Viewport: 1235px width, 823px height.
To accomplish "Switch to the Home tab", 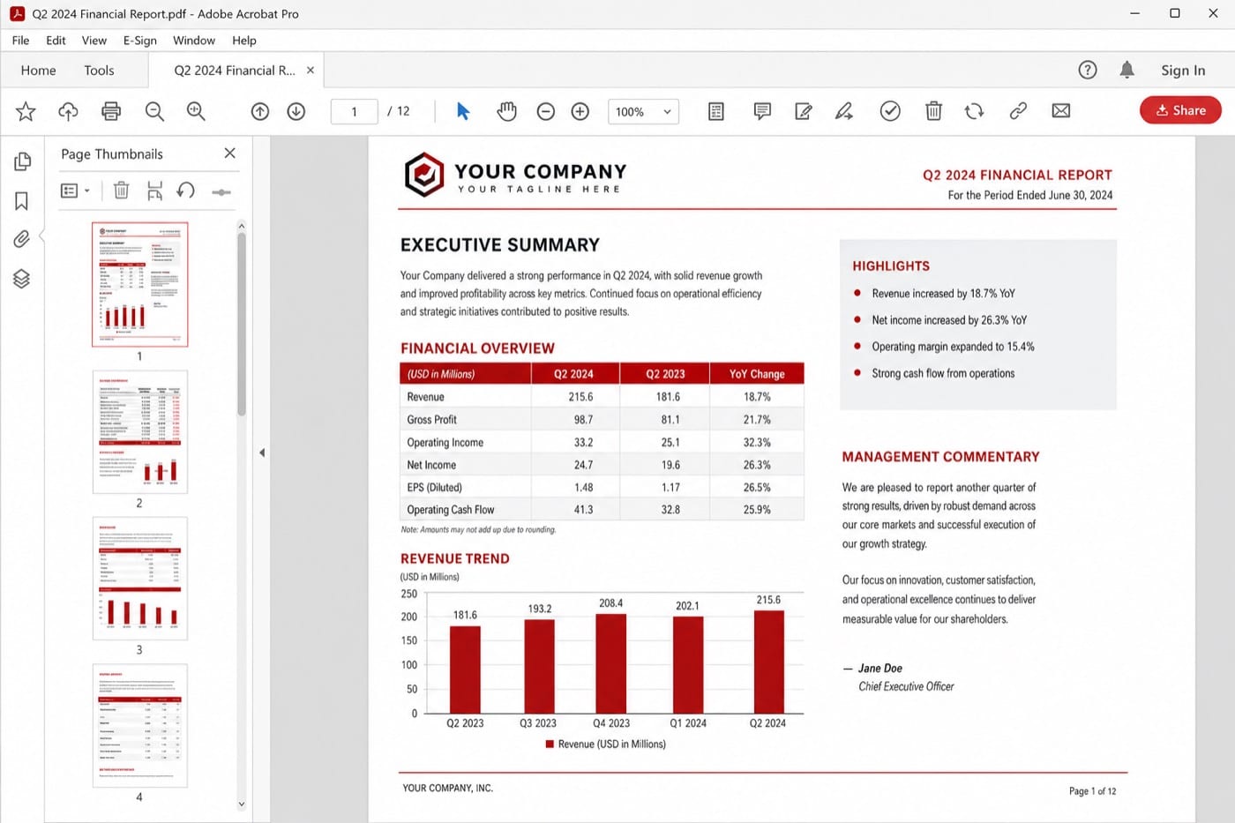I will point(38,71).
